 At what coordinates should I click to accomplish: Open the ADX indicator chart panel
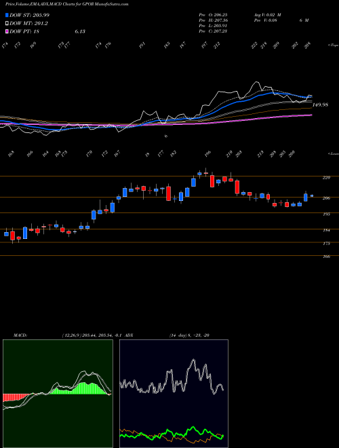pos(174,394)
